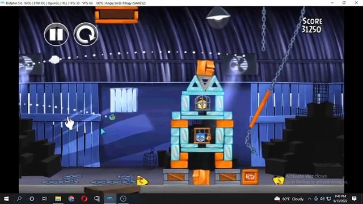Maximize the Dolphin window
363x204 pixels.
[x=344, y=3]
